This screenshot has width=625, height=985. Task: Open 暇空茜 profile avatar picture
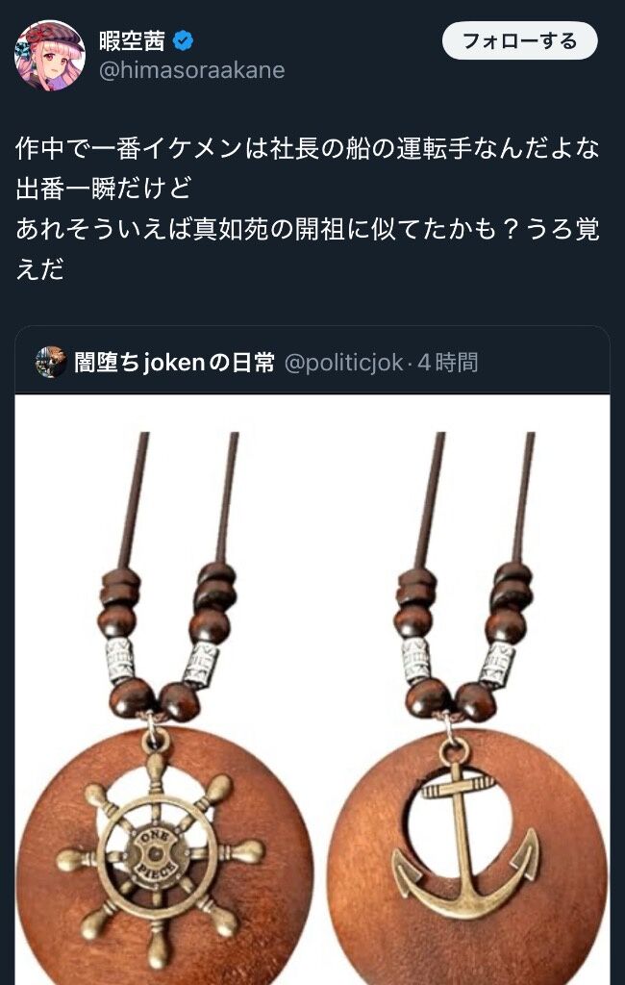pyautogui.click(x=50, y=55)
